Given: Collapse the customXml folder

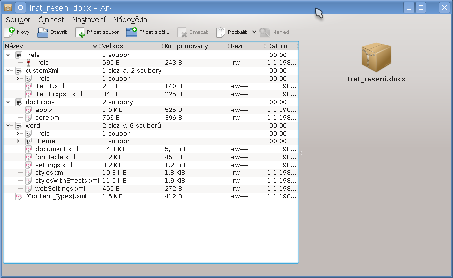Looking at the screenshot, I should pyautogui.click(x=8, y=71).
